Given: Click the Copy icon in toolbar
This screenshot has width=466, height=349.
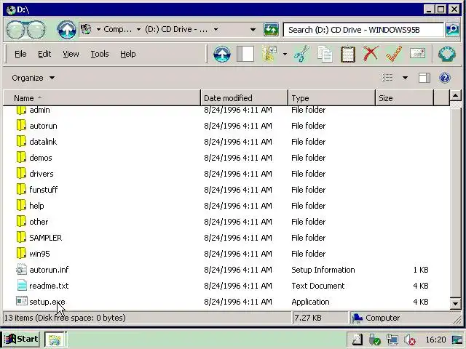Looking at the screenshot, I should tap(325, 54).
